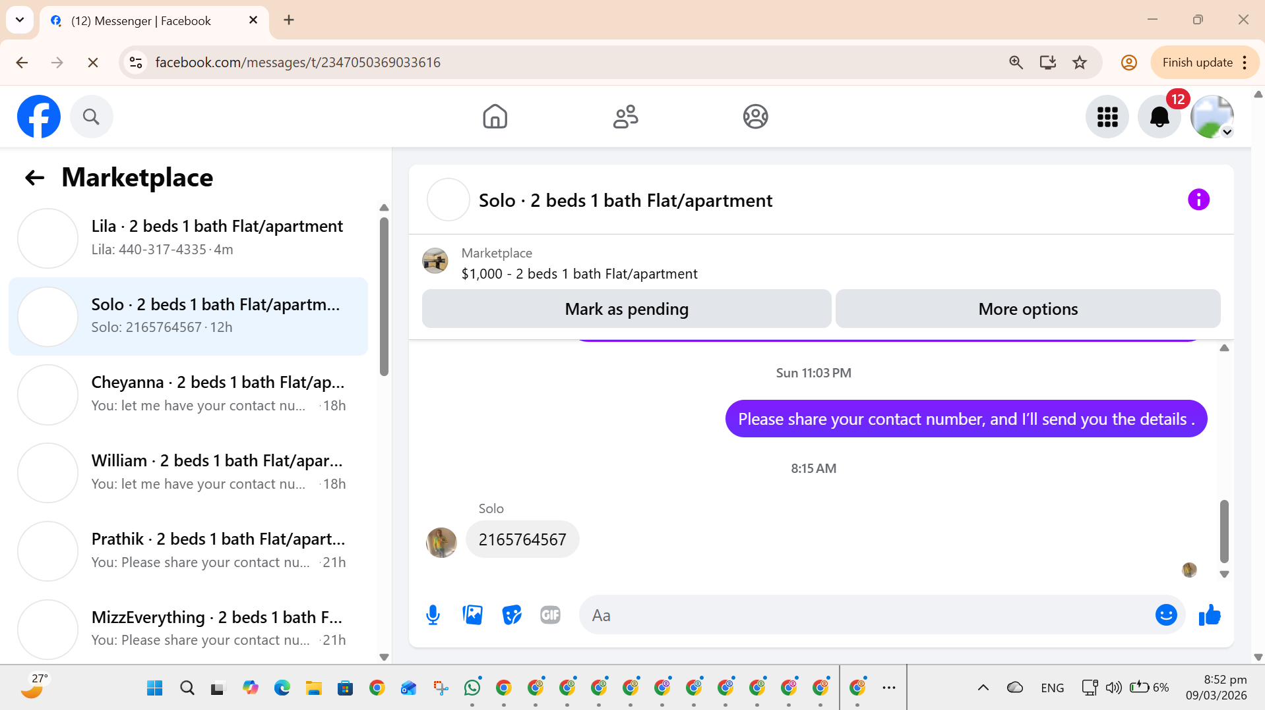Screen dimensions: 1265x710
Task: Open Lila conversation
Action: coord(188,238)
